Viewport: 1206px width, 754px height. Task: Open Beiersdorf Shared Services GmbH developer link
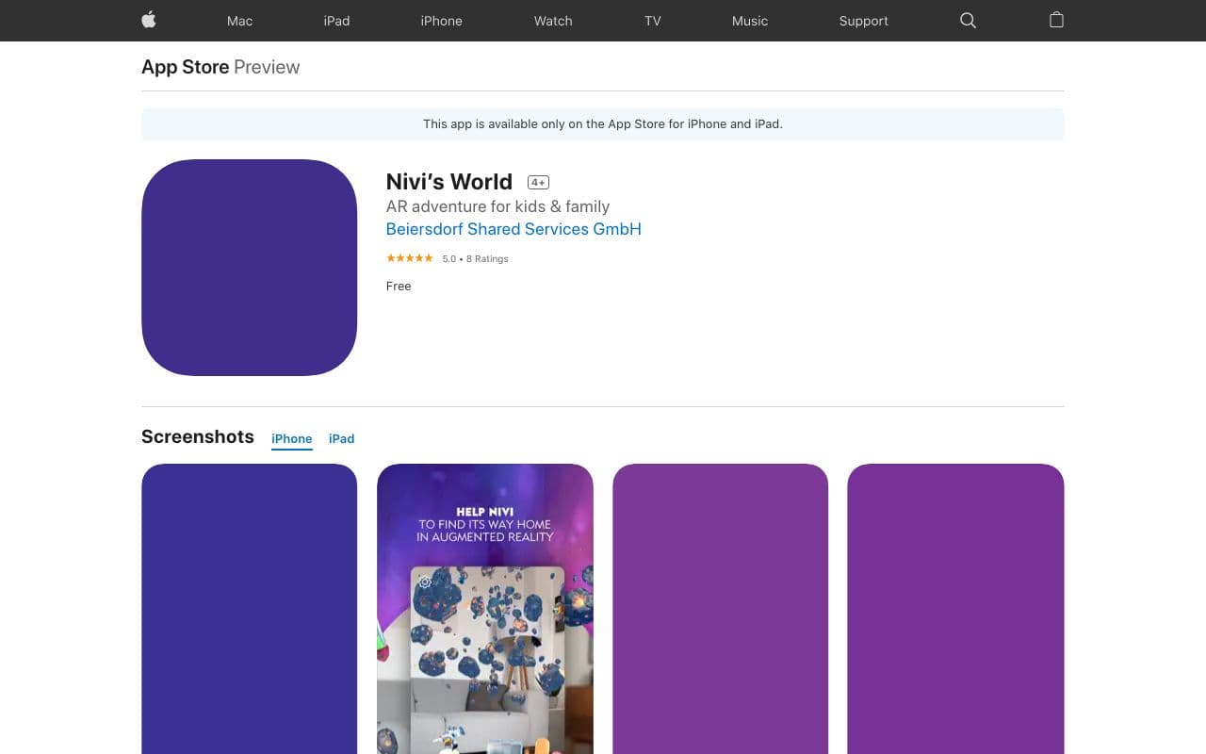[x=513, y=229]
